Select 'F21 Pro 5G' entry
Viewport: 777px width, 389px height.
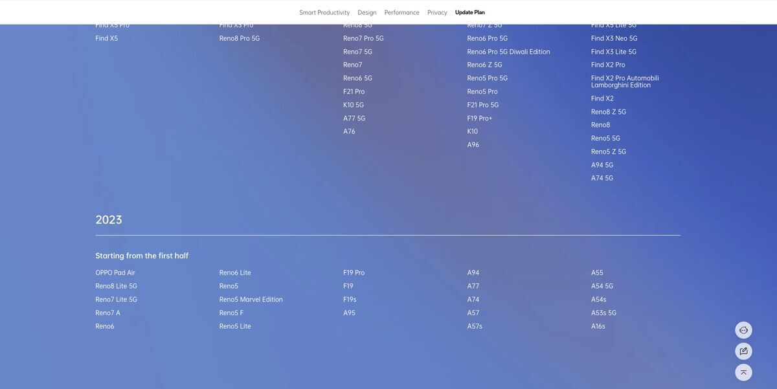pos(483,105)
